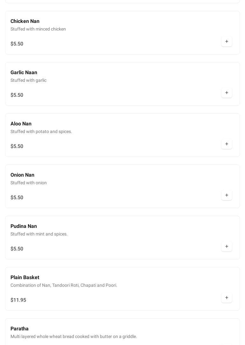Screen dimensions: 245x345
Task: Click 'Stuffed with mint and spices' description
Action: [x=39, y=234]
